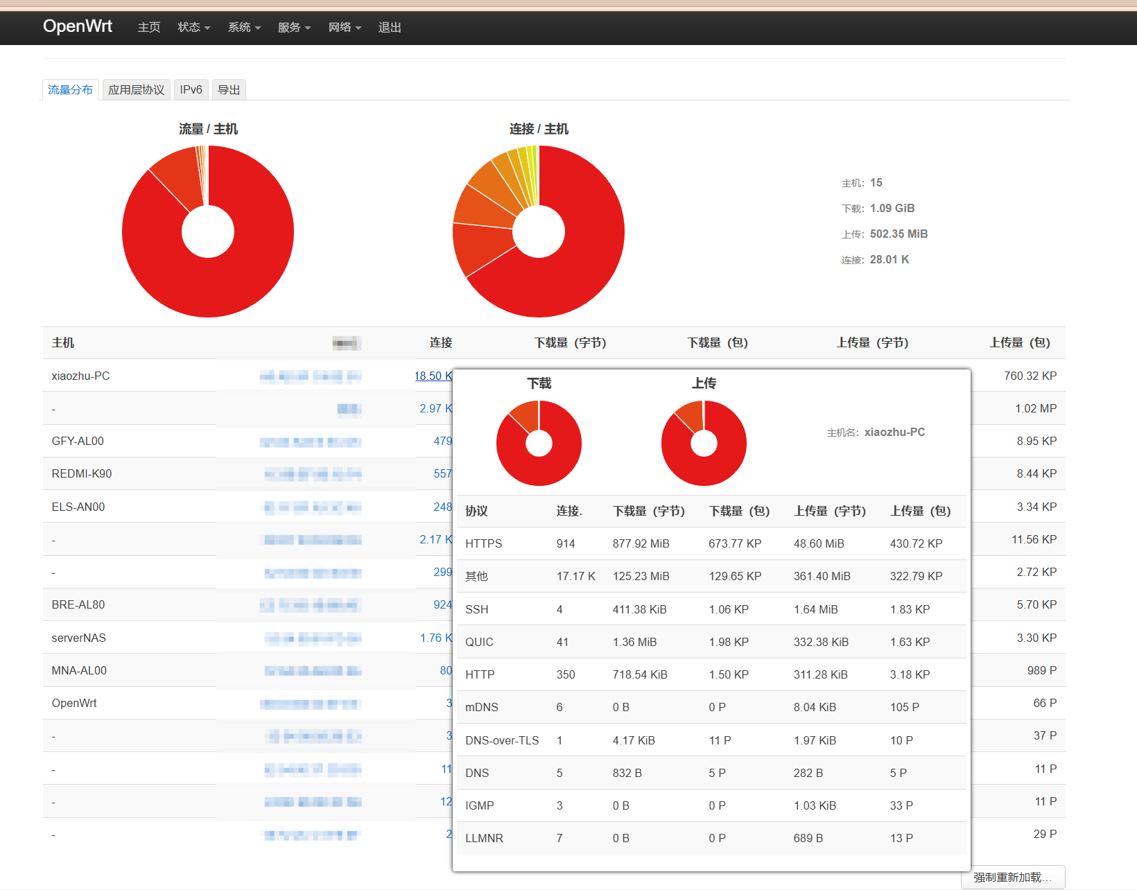Click the MNA-AL00 host name

tap(79, 670)
